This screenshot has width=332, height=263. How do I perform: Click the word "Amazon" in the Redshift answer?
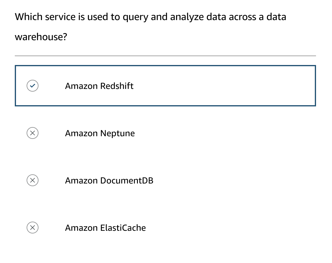81,86
